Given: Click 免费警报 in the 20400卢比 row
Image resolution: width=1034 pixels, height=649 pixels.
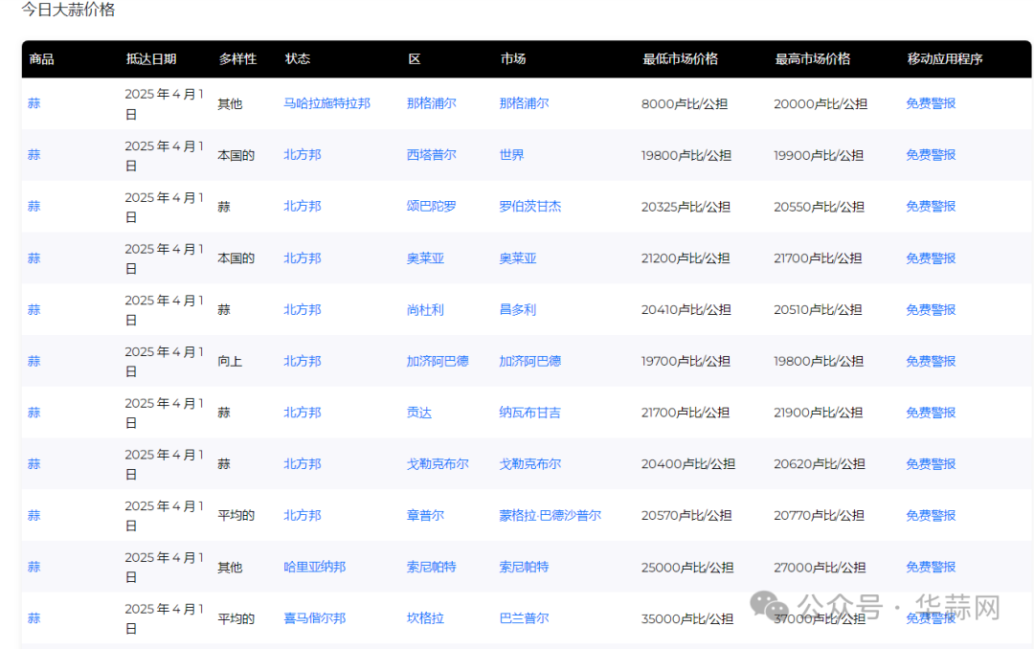Looking at the screenshot, I should [931, 463].
